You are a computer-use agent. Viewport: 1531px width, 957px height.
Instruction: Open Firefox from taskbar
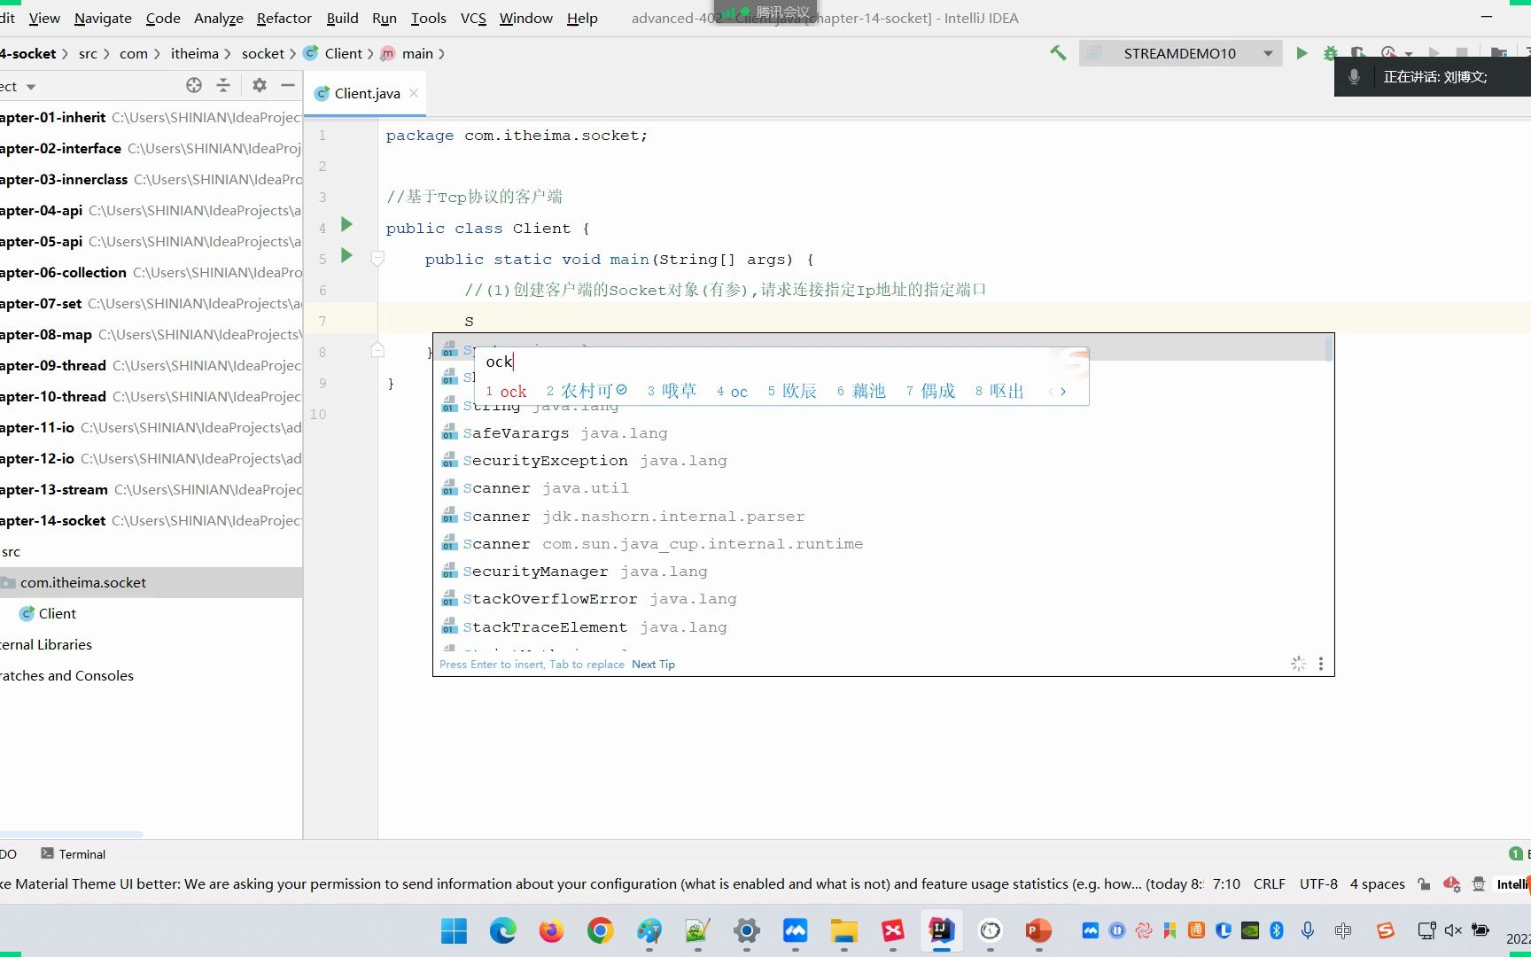pos(551,930)
